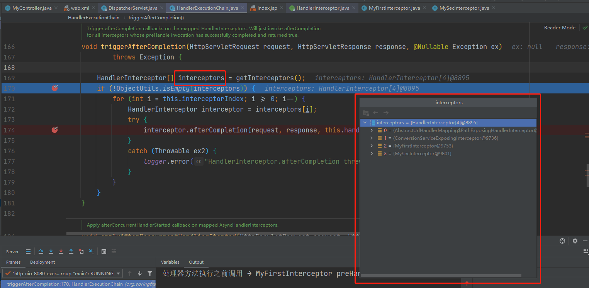This screenshot has height=288, width=589.
Task: Close MyController.java tab
Action: tap(56, 8)
